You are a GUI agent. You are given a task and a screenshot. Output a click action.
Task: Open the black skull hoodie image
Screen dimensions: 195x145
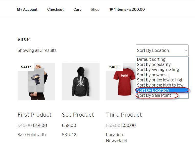click(x=81, y=81)
